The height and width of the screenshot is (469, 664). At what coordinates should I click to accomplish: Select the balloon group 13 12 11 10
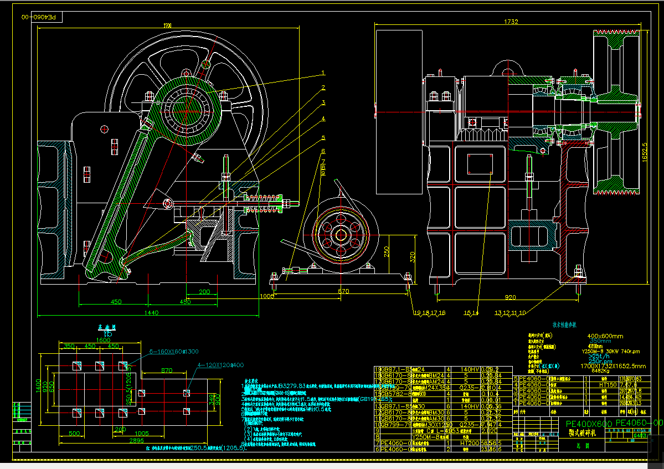[x=508, y=312]
